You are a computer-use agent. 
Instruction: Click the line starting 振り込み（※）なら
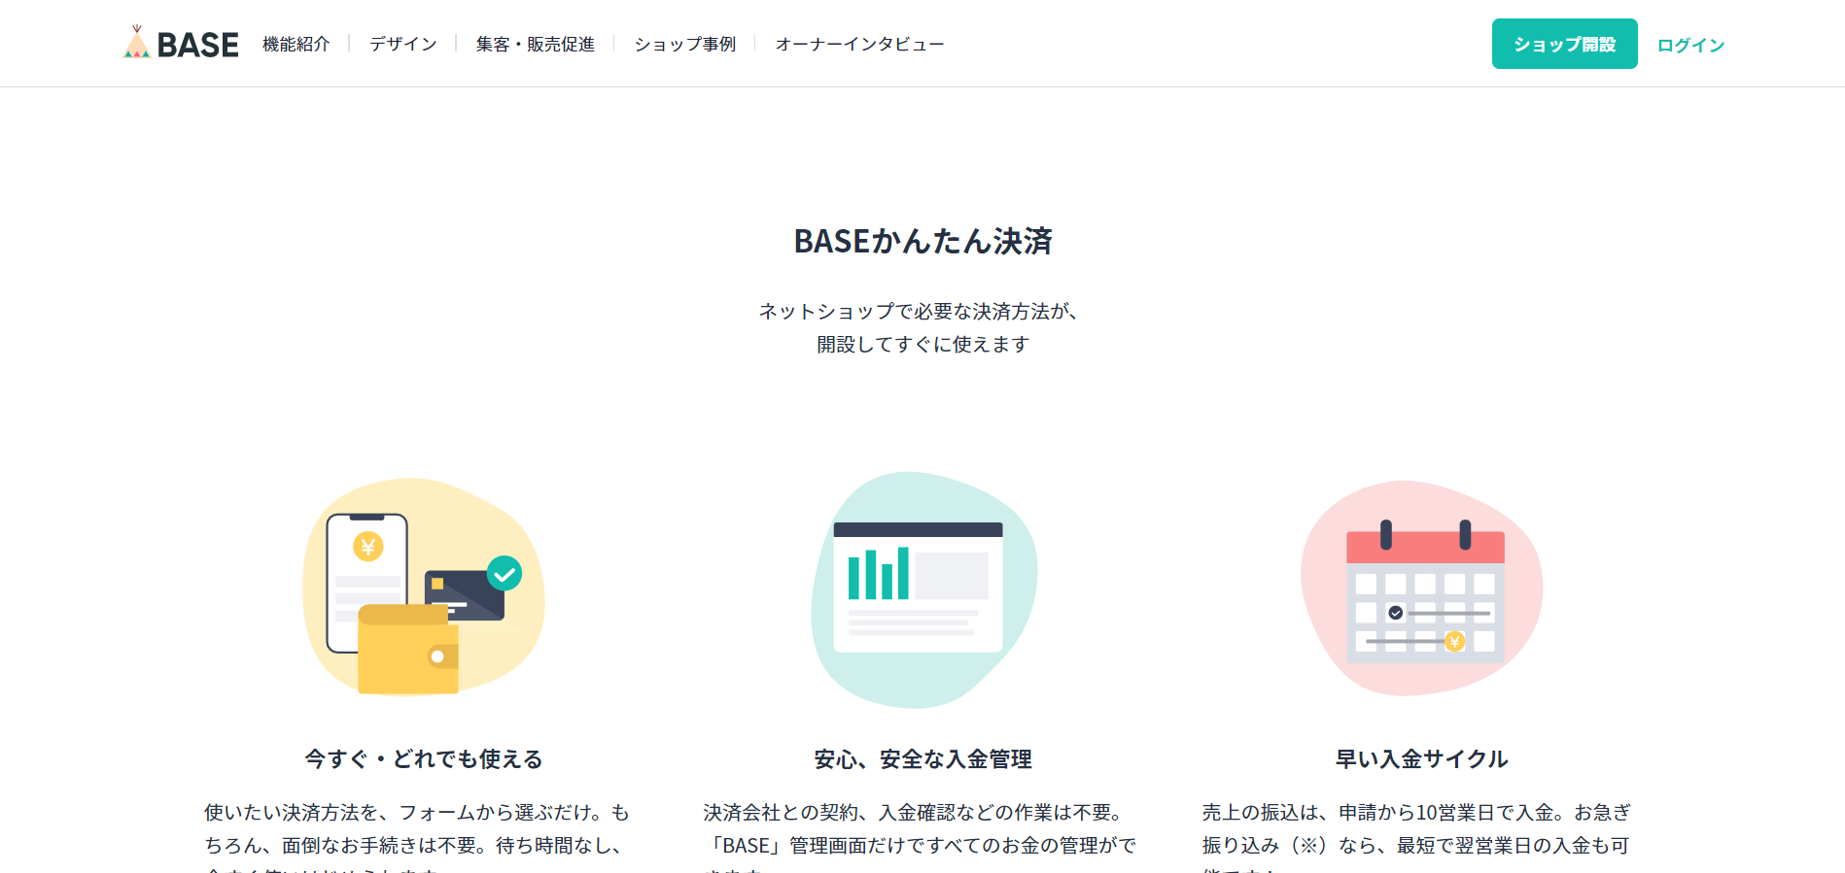[x=1415, y=846]
